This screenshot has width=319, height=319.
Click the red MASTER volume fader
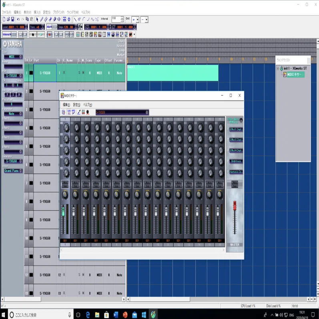(235, 205)
